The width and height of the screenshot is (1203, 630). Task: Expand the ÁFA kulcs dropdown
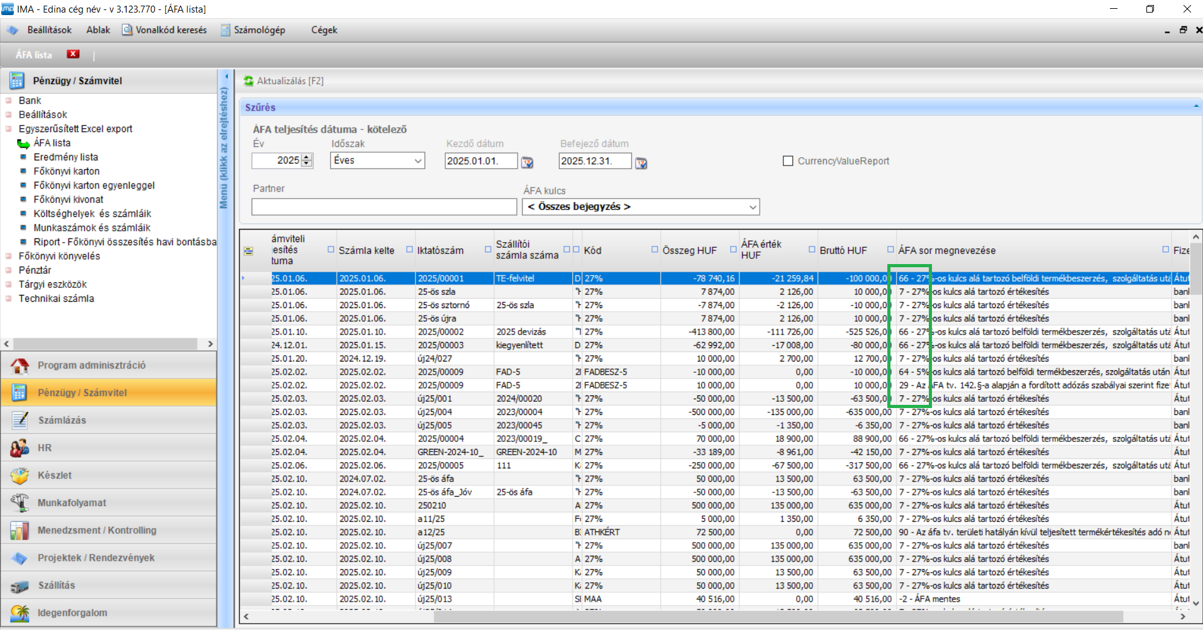752,207
